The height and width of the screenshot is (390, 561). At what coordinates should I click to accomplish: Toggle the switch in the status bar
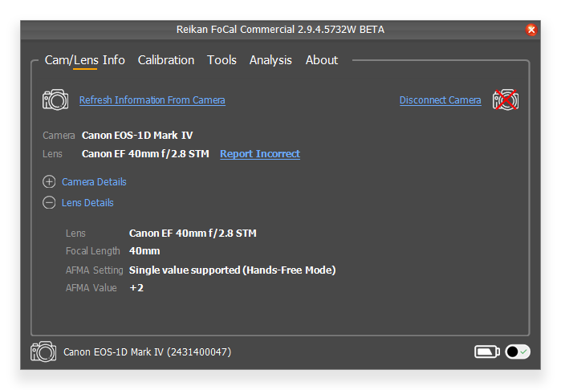click(518, 351)
